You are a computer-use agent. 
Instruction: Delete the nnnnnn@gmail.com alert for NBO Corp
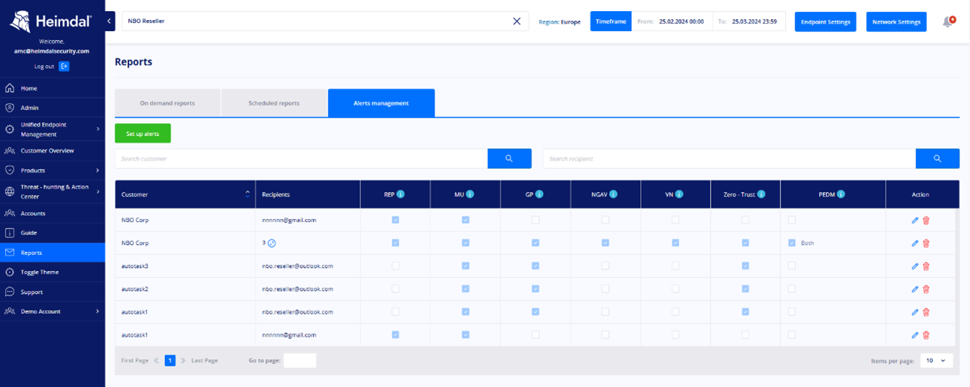tap(926, 220)
